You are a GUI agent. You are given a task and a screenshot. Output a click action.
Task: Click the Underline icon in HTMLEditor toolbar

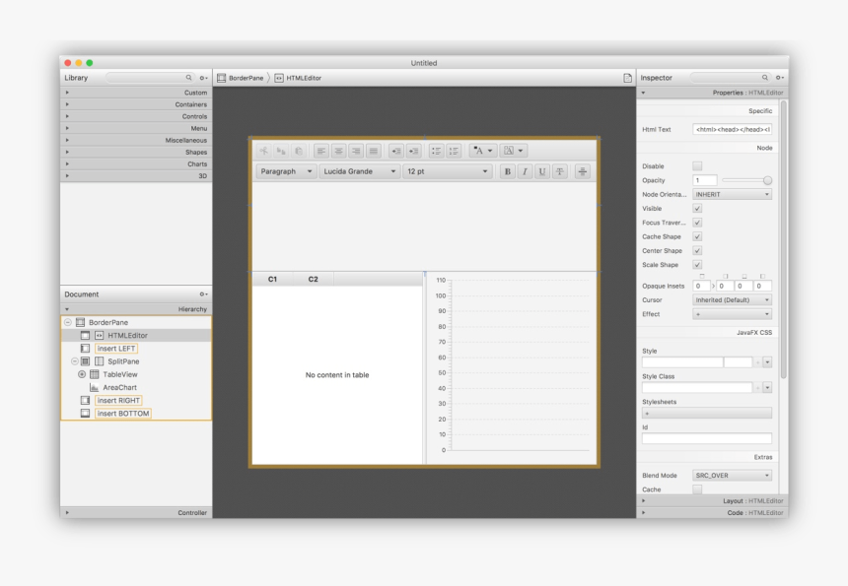click(x=541, y=171)
